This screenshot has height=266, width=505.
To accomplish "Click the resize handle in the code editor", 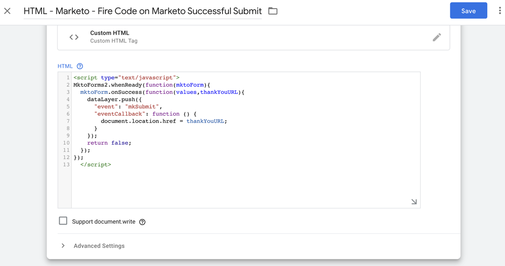I will (414, 202).
